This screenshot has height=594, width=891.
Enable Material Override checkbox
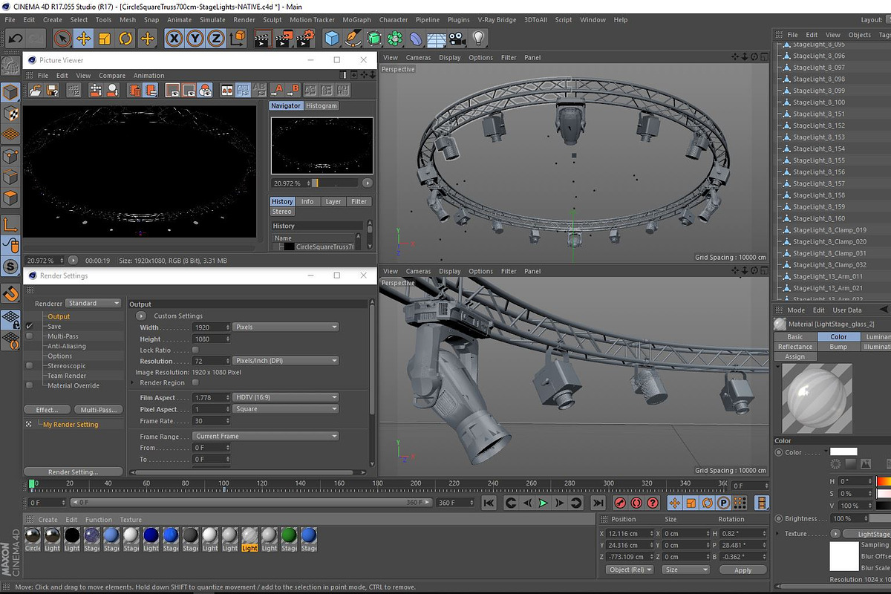coord(30,385)
